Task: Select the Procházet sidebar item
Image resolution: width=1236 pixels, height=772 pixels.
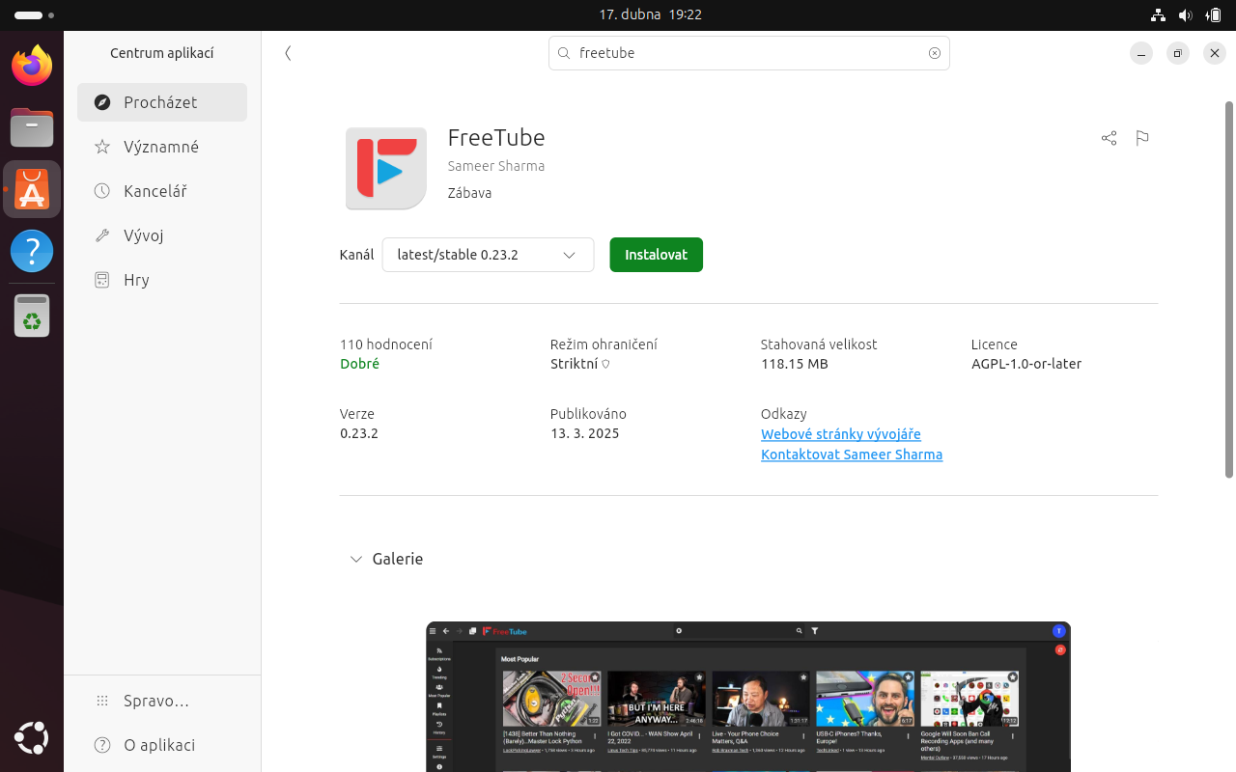Action: coord(162,102)
